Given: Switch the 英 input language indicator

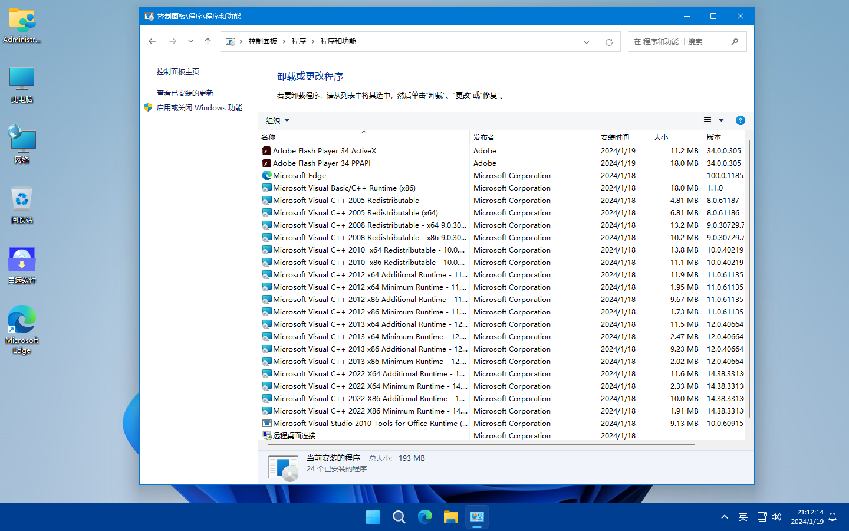Looking at the screenshot, I should coord(743,517).
